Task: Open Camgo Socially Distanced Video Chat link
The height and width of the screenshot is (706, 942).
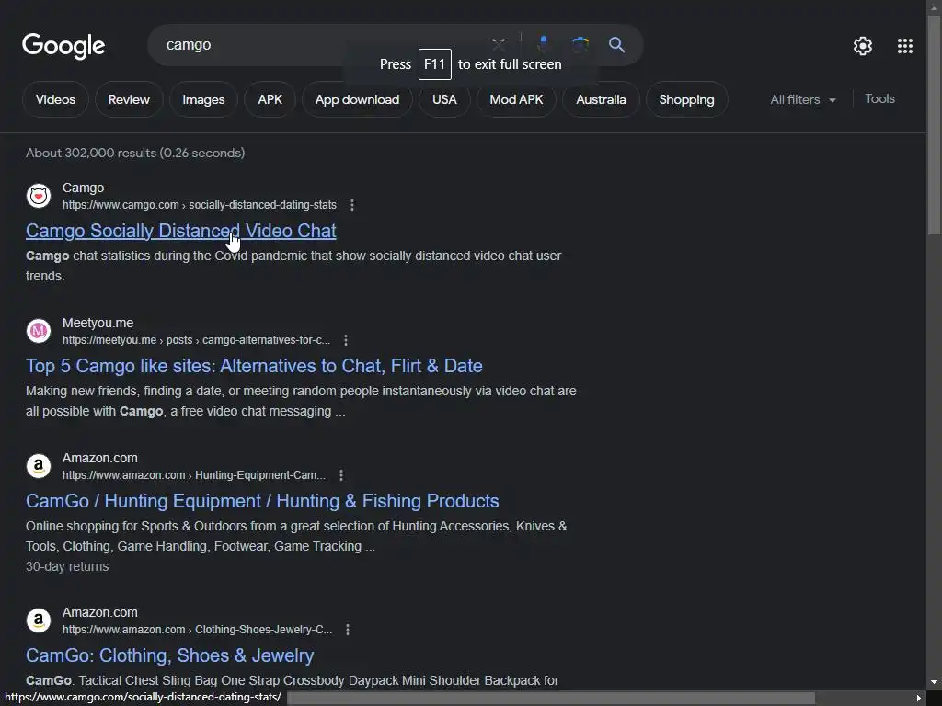Action: coord(181,231)
